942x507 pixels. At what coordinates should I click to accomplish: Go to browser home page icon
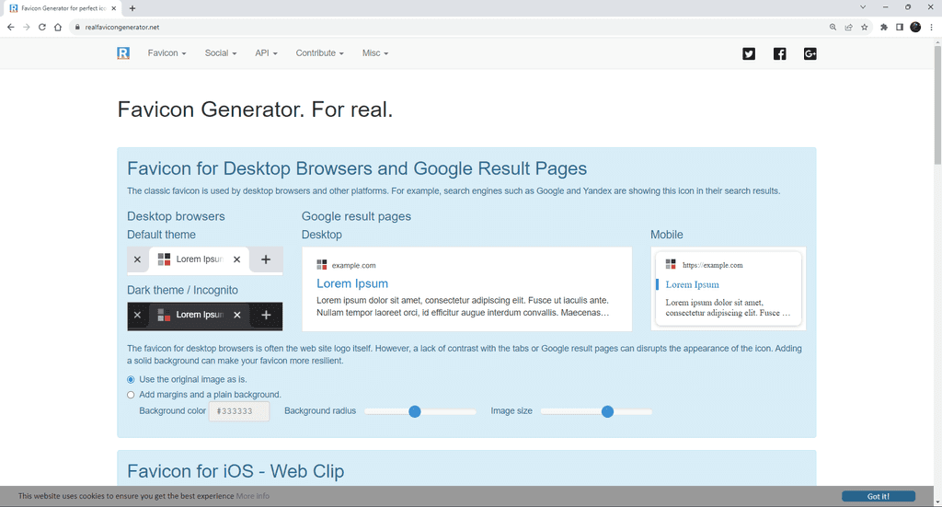[57, 28]
